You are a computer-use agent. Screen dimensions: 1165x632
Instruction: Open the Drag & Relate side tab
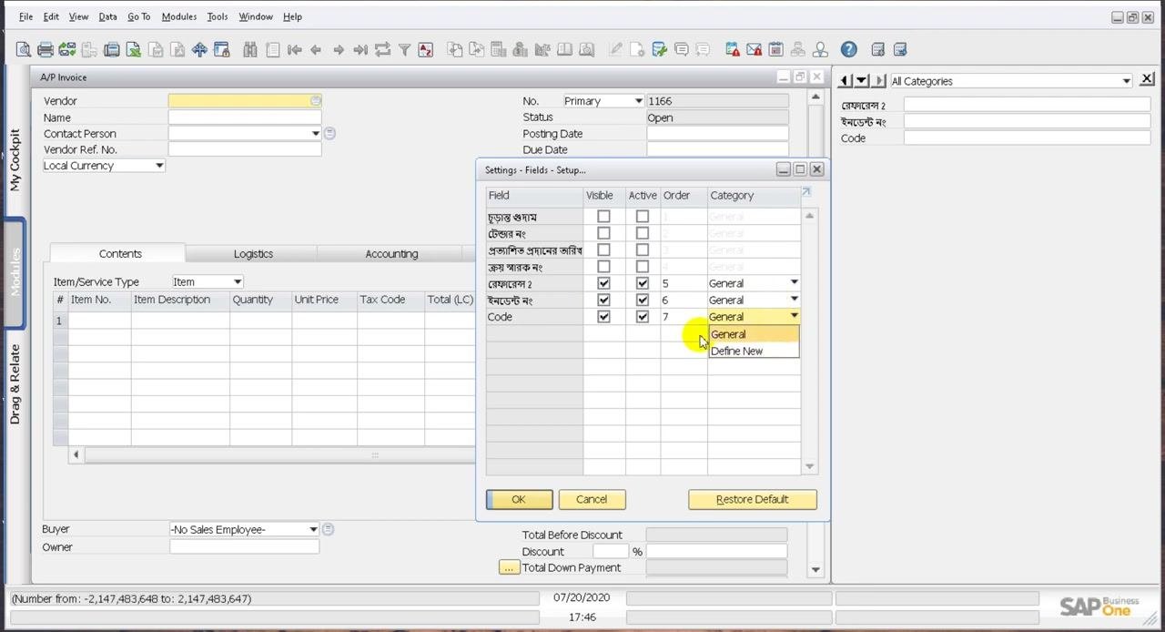coord(15,384)
